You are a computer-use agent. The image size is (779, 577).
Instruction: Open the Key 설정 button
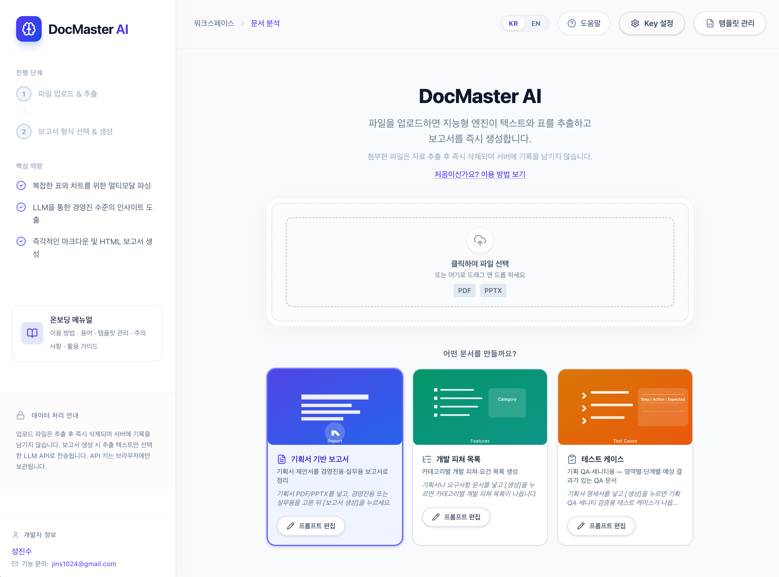[652, 23]
